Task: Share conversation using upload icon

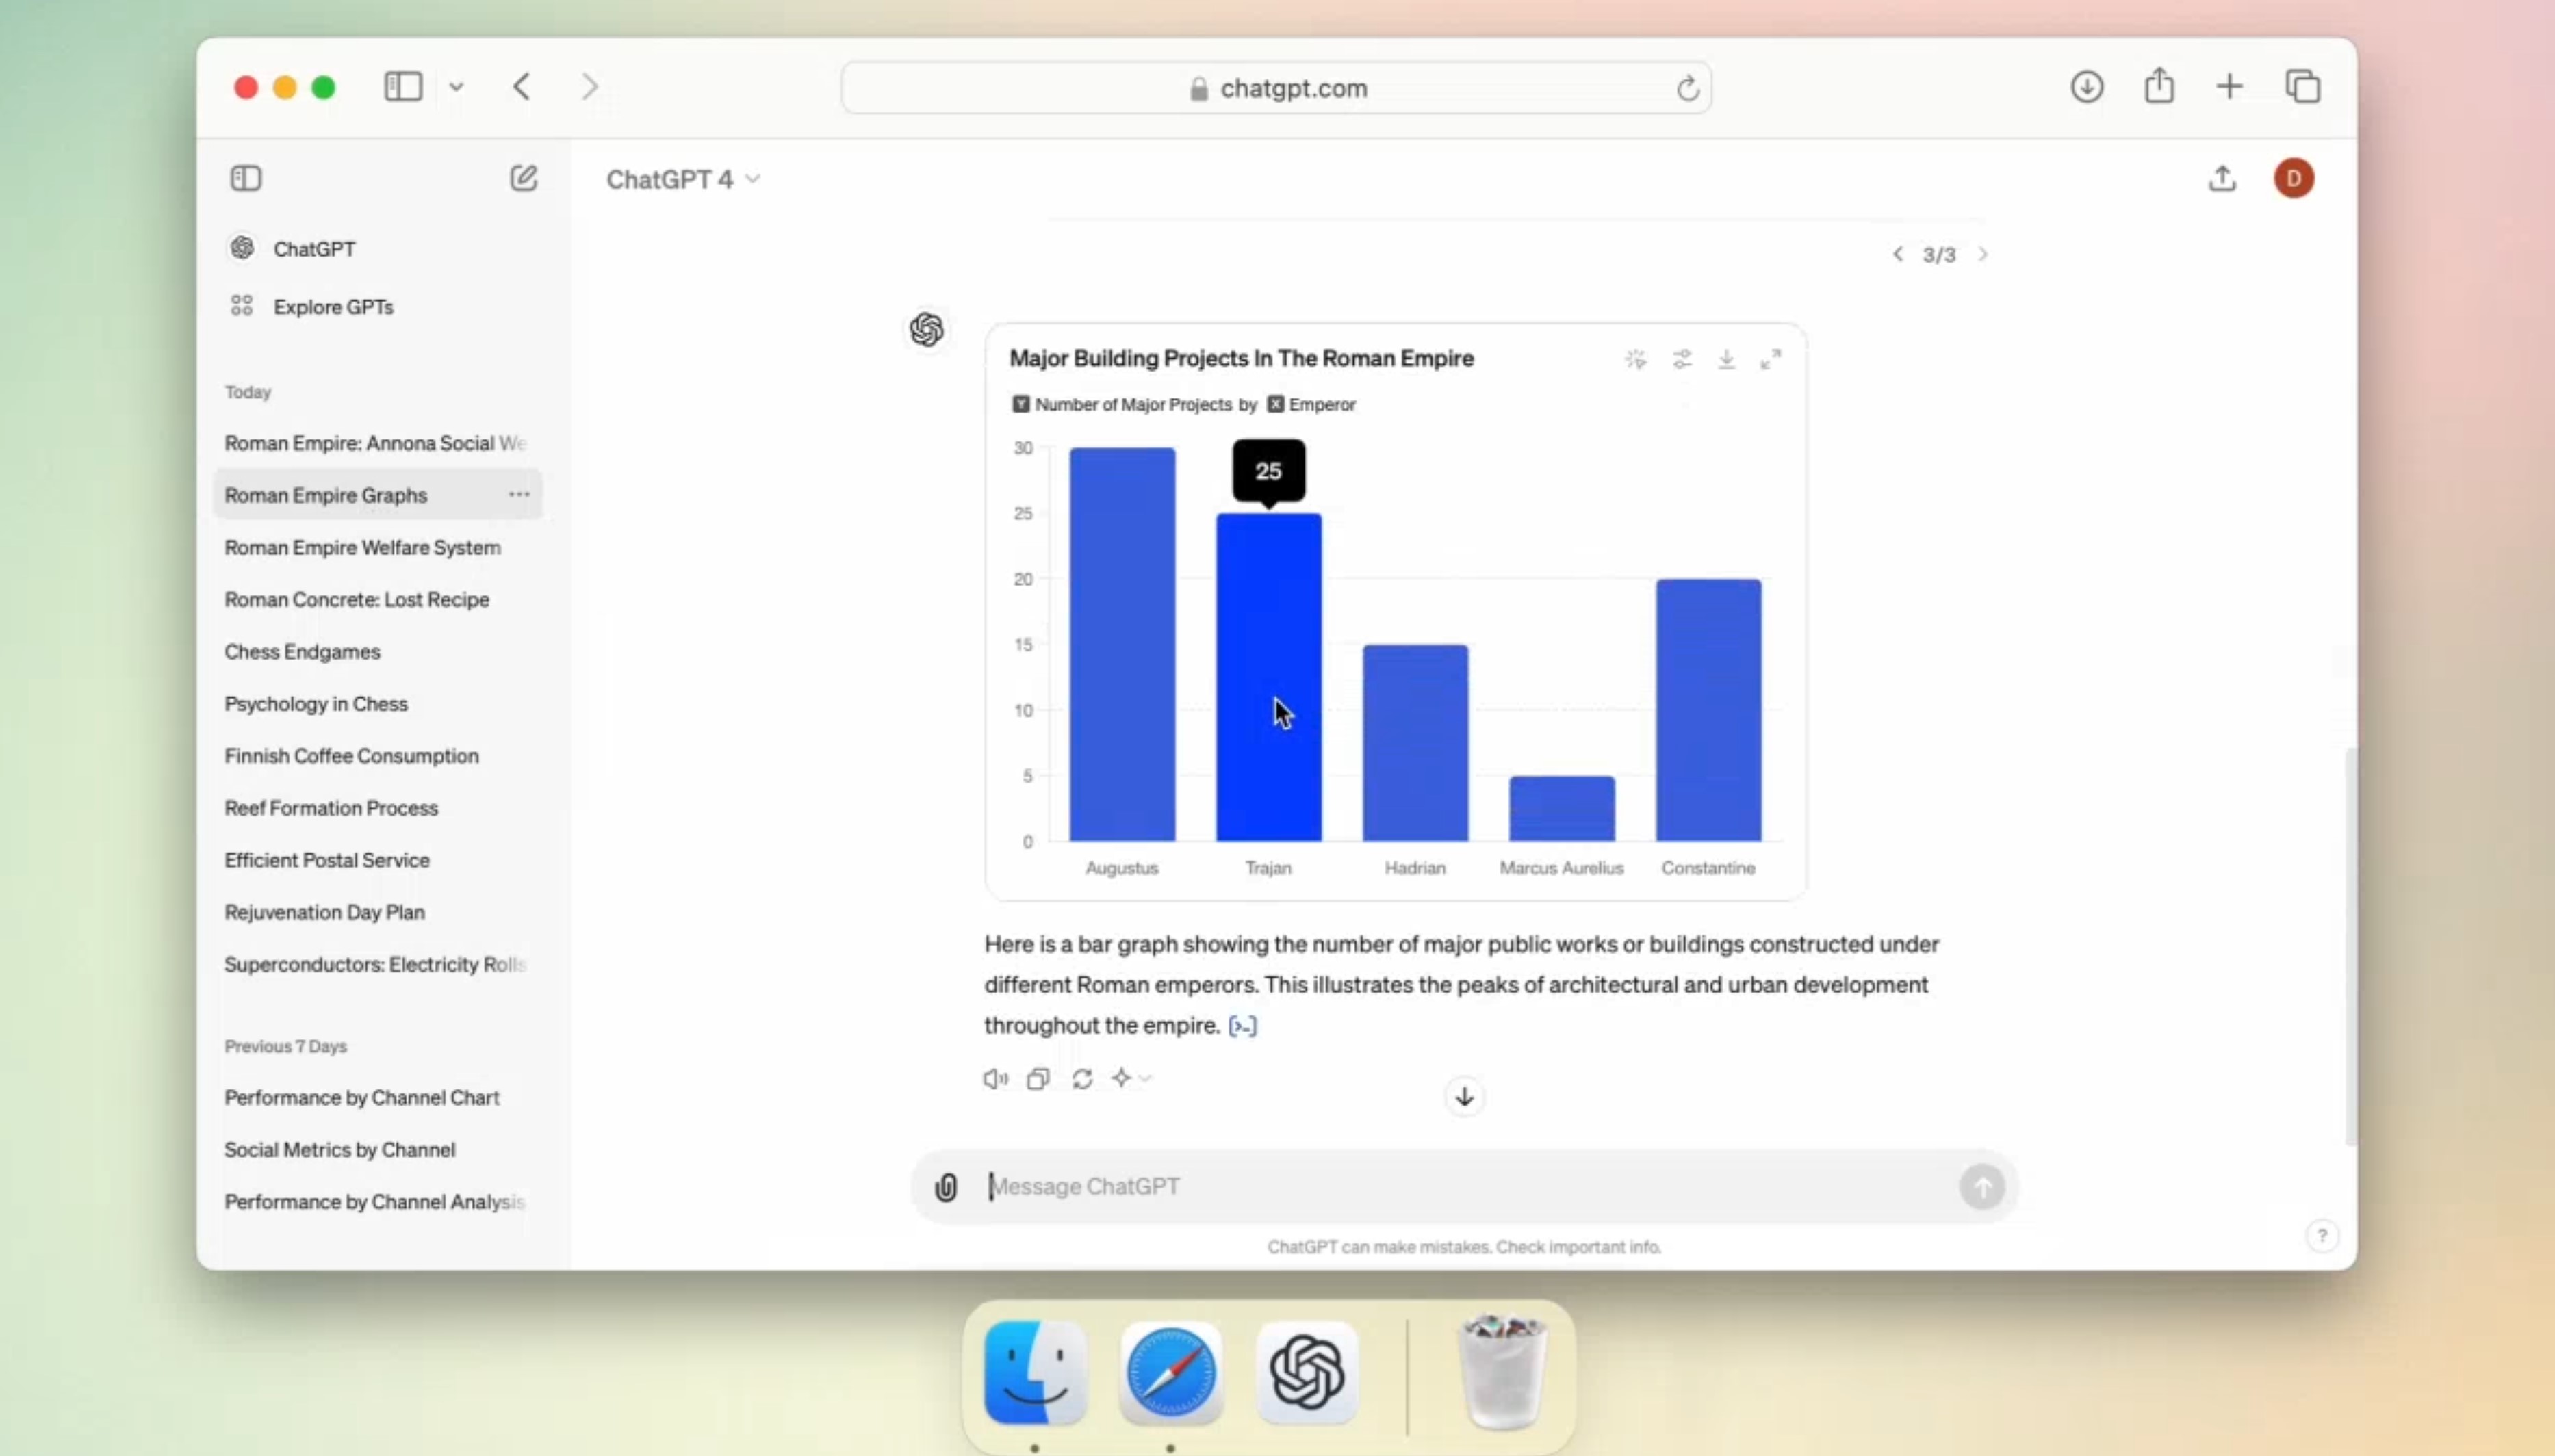Action: tap(2222, 178)
